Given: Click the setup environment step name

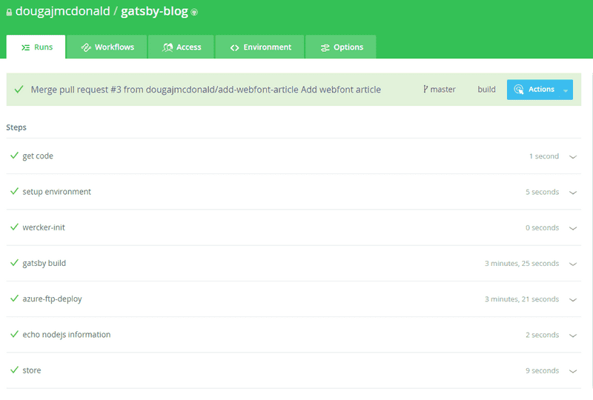Looking at the screenshot, I should pyautogui.click(x=57, y=192).
